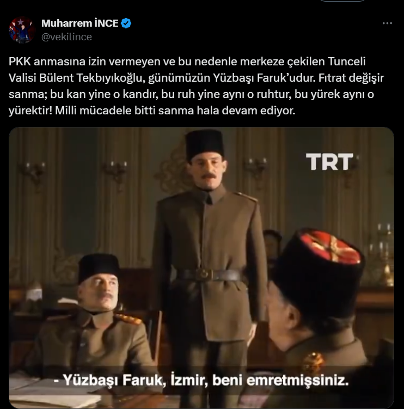This screenshot has width=404, height=409.
Task: Click the subtitle text Yüzbaşı Faruk, İzmir
Action: 135,380
